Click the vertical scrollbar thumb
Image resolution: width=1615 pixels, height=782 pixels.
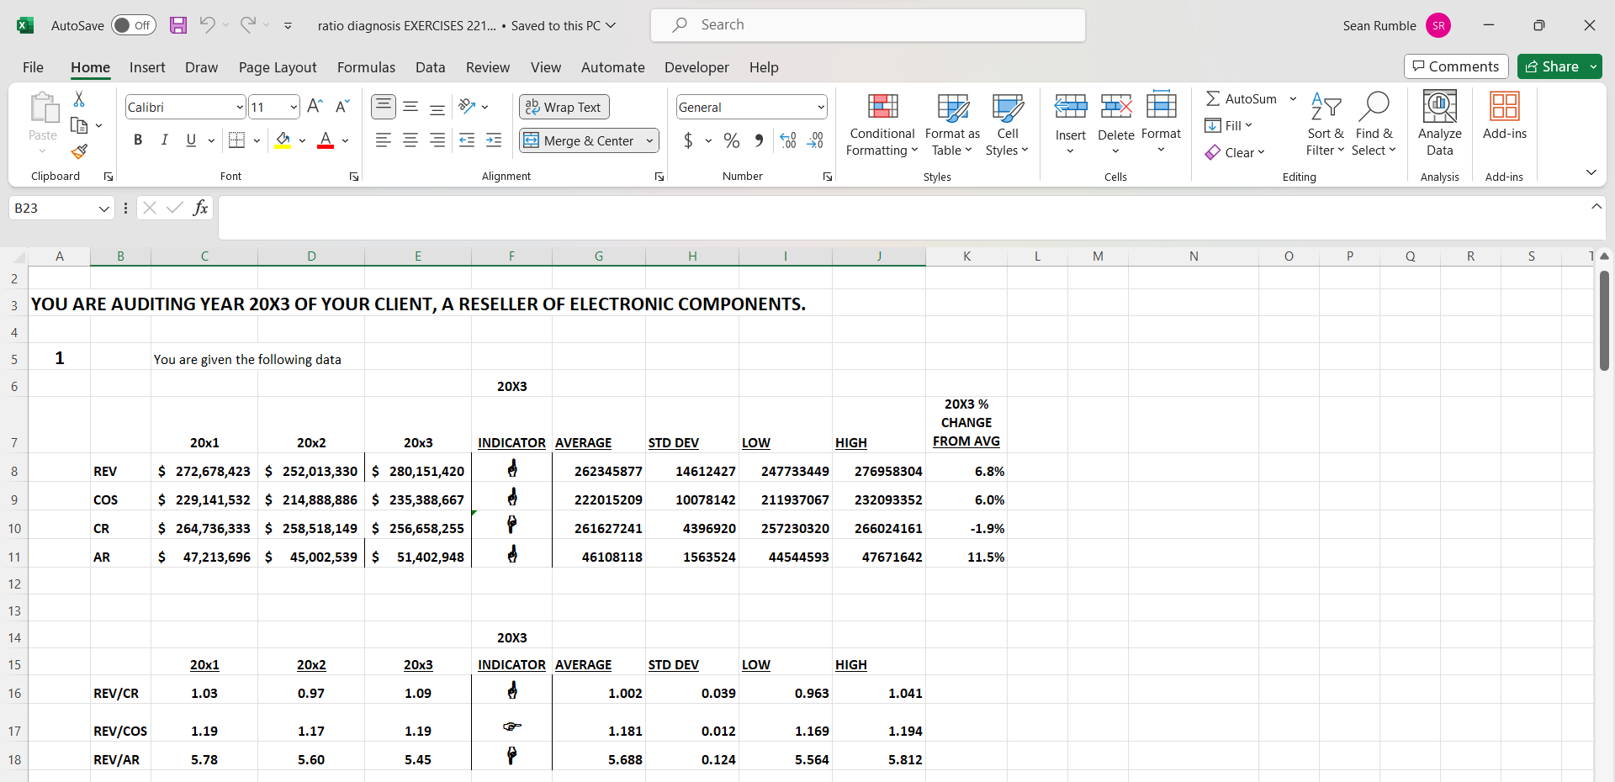1604,320
